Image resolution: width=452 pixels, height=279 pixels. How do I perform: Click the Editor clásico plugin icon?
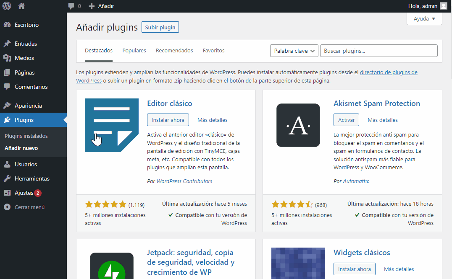[112, 125]
